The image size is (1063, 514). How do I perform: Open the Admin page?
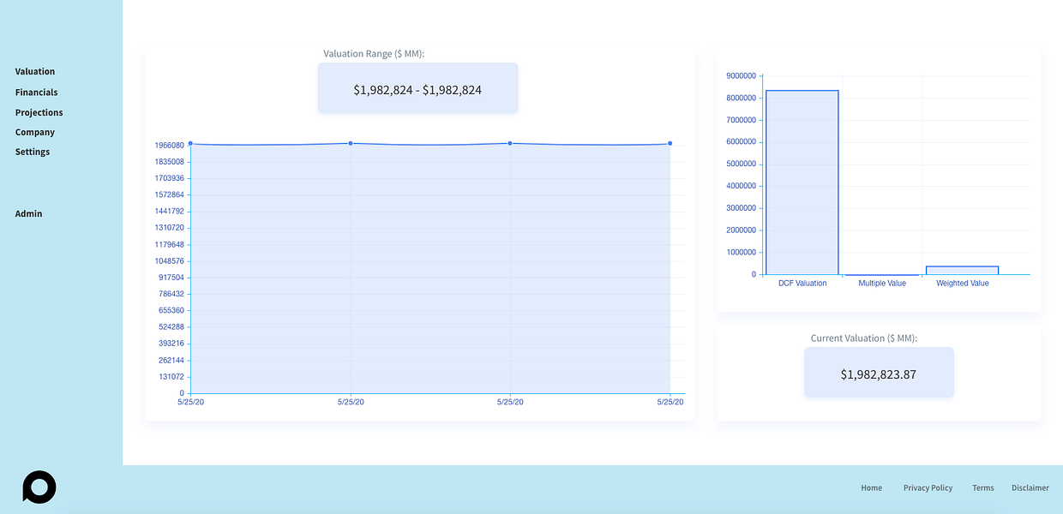pyautogui.click(x=28, y=214)
